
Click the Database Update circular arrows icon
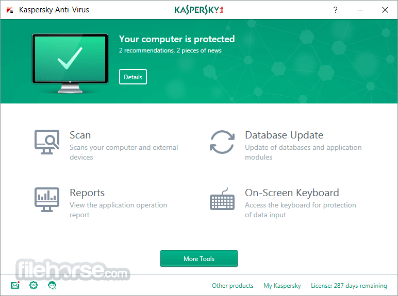coord(222,142)
